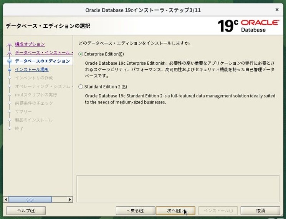Click the grayed-out インストール(I) button
Screen dimensions: 286x219
click(x=218, y=211)
